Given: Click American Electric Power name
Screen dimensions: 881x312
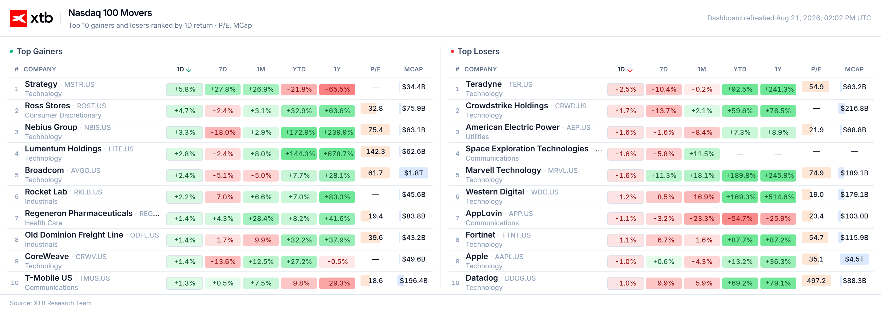Looking at the screenshot, I should coord(513,127).
